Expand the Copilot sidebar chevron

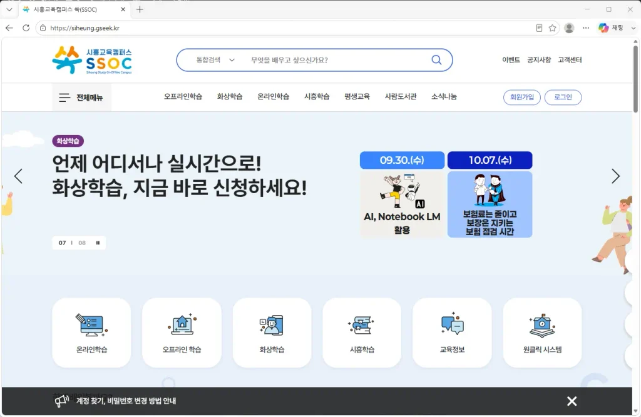(x=633, y=28)
